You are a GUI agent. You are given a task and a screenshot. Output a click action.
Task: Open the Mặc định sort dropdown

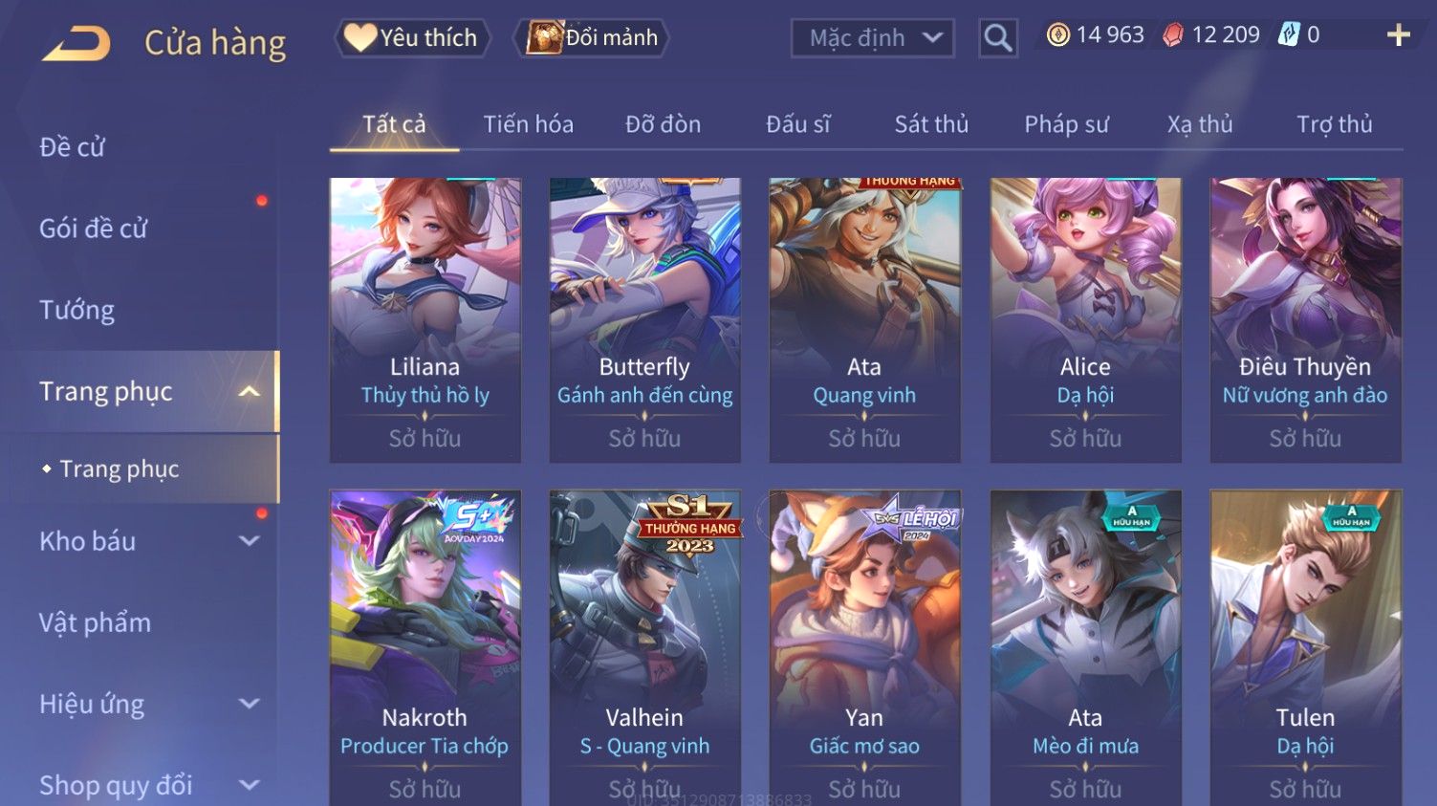coord(872,38)
